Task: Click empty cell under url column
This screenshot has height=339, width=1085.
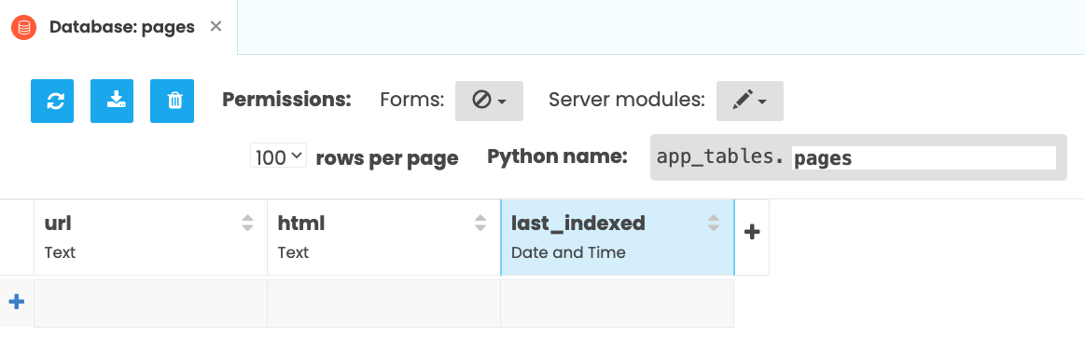Action: (151, 303)
